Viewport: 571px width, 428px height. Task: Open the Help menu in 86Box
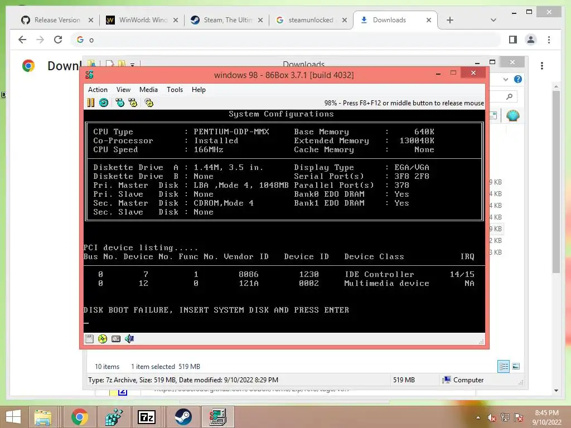[x=199, y=90]
